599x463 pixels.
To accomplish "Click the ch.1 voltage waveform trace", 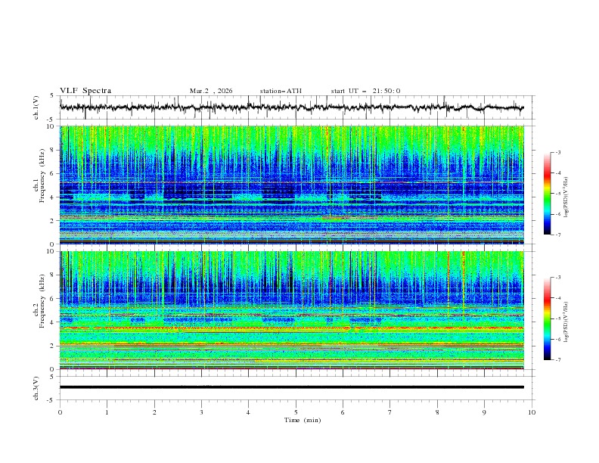I will pos(291,107).
